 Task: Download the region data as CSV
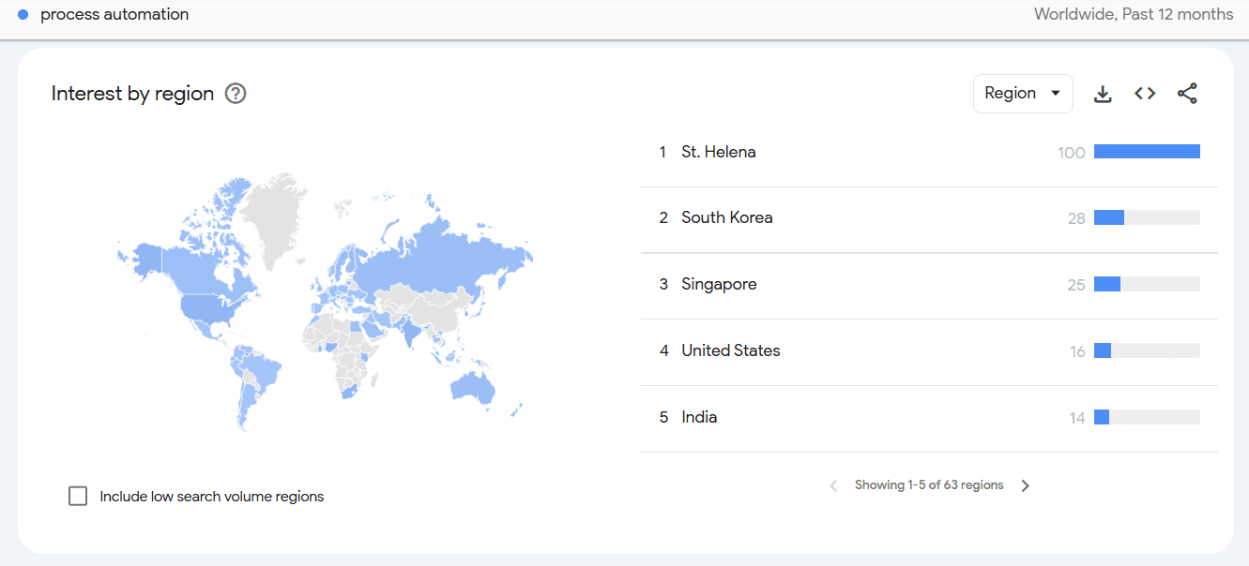pos(1103,94)
